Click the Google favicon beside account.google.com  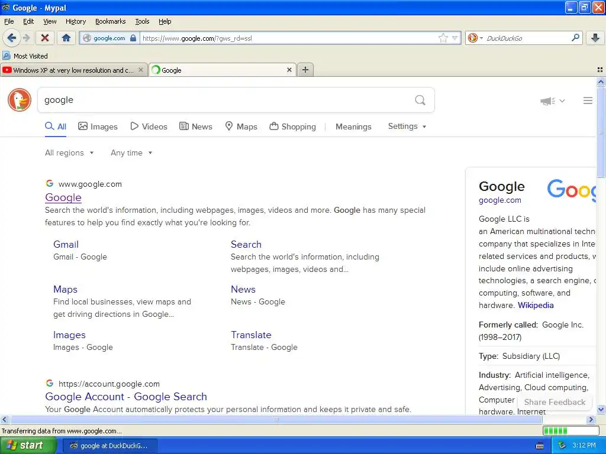(x=50, y=383)
